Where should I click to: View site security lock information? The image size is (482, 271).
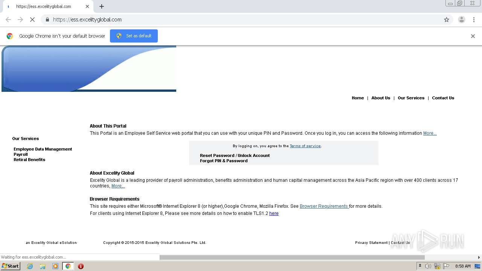[47, 20]
